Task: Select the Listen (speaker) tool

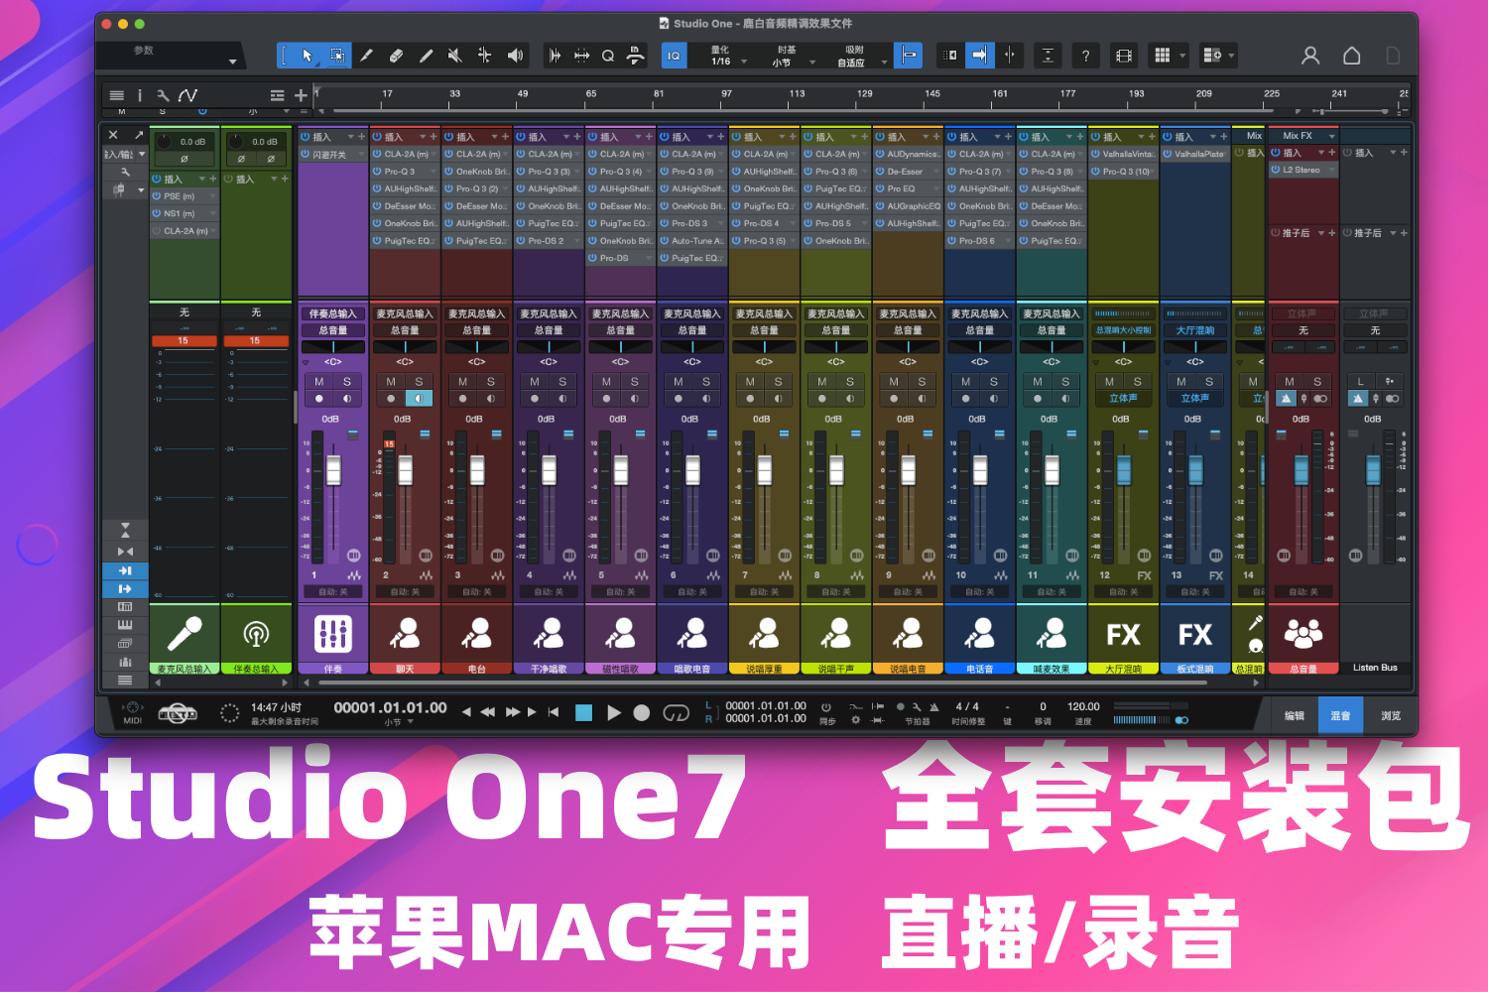Action: [x=515, y=56]
